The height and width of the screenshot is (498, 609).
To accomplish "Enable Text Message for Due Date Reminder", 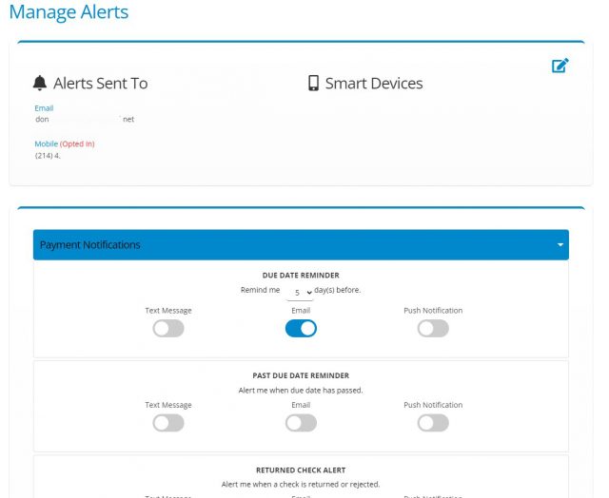I will click(x=168, y=328).
